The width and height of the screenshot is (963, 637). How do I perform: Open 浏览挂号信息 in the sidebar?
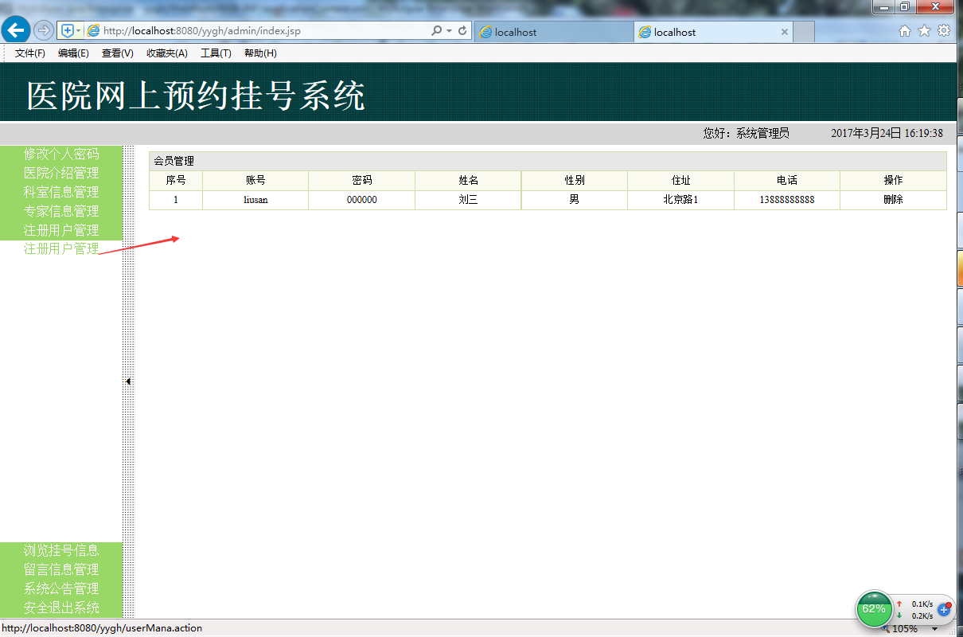pos(61,550)
